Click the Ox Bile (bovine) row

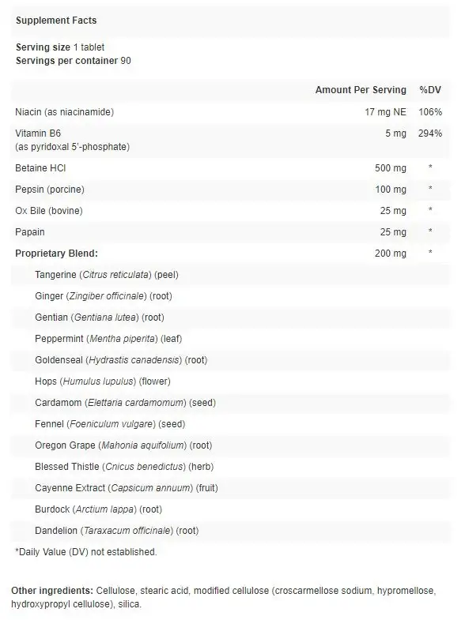coord(230,211)
